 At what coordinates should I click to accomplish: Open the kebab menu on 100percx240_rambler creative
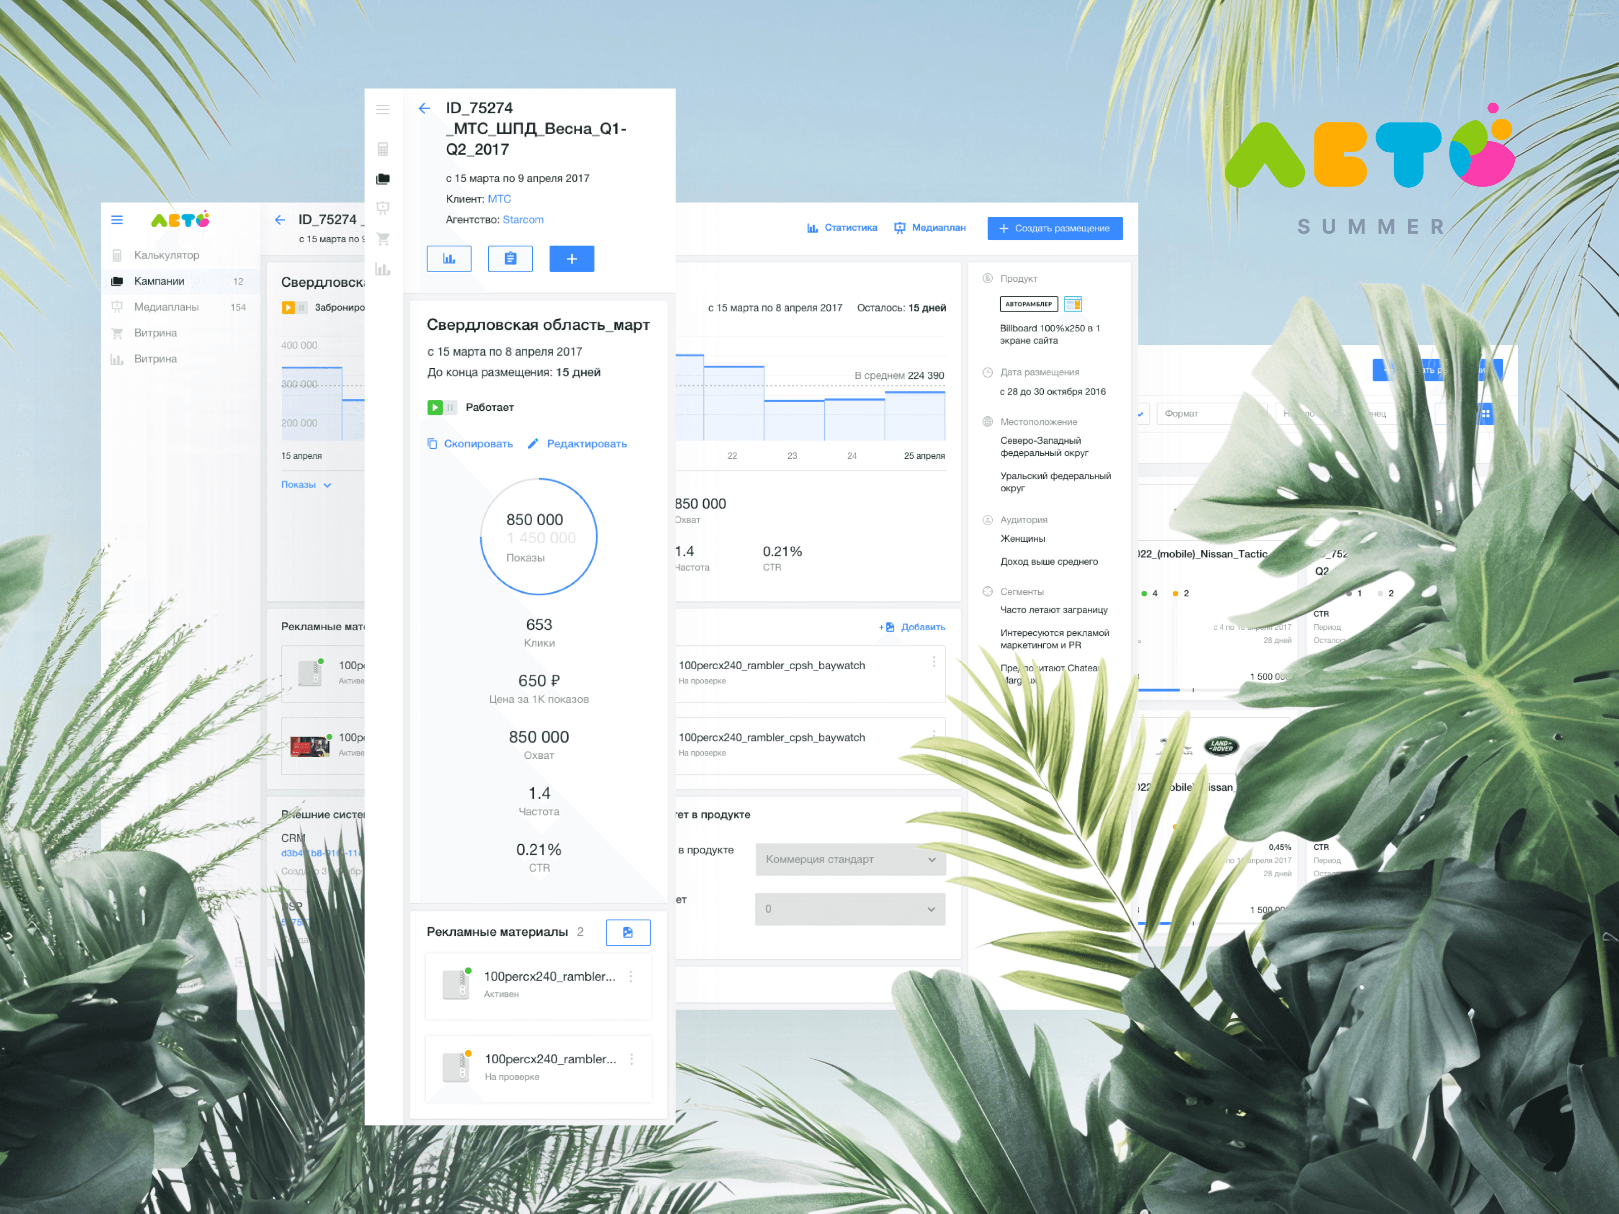[631, 976]
